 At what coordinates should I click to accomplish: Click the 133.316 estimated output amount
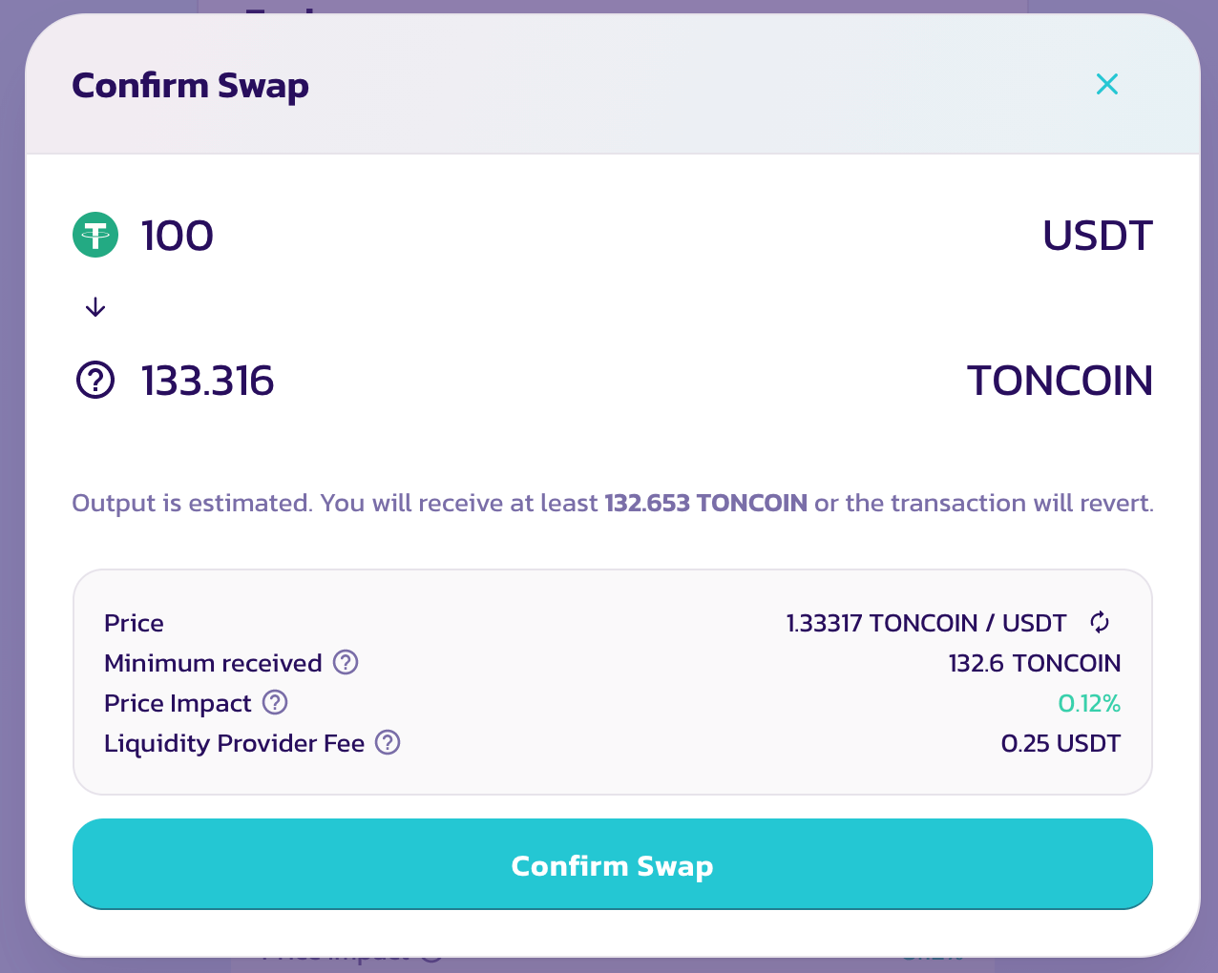click(x=208, y=381)
